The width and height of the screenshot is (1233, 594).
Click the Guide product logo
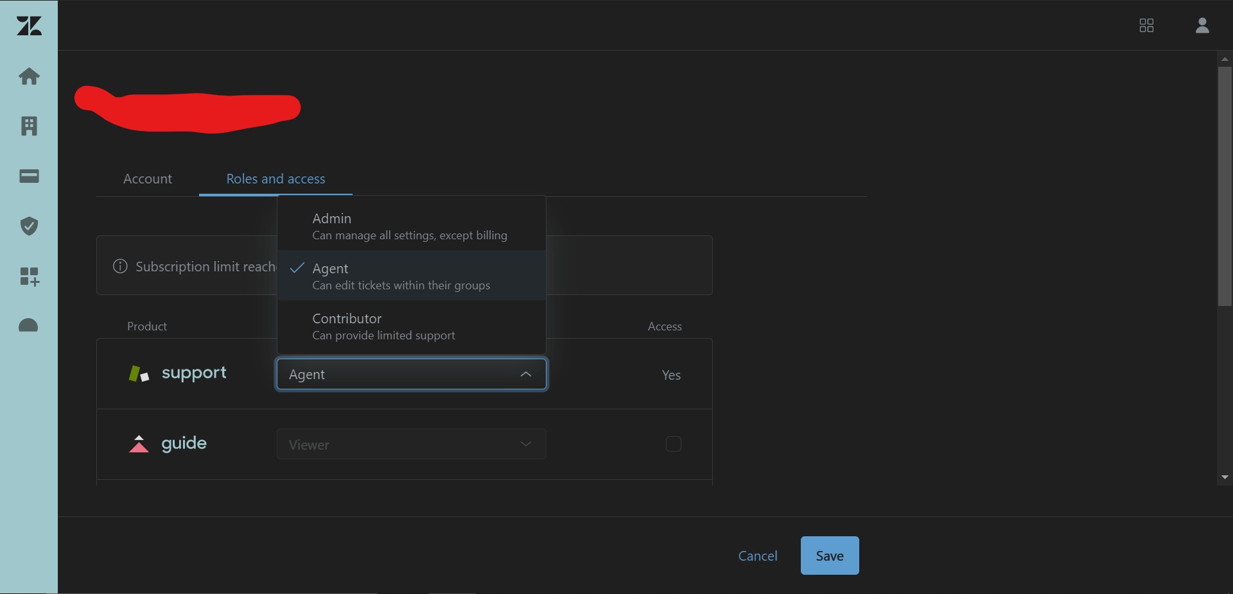[x=139, y=444]
